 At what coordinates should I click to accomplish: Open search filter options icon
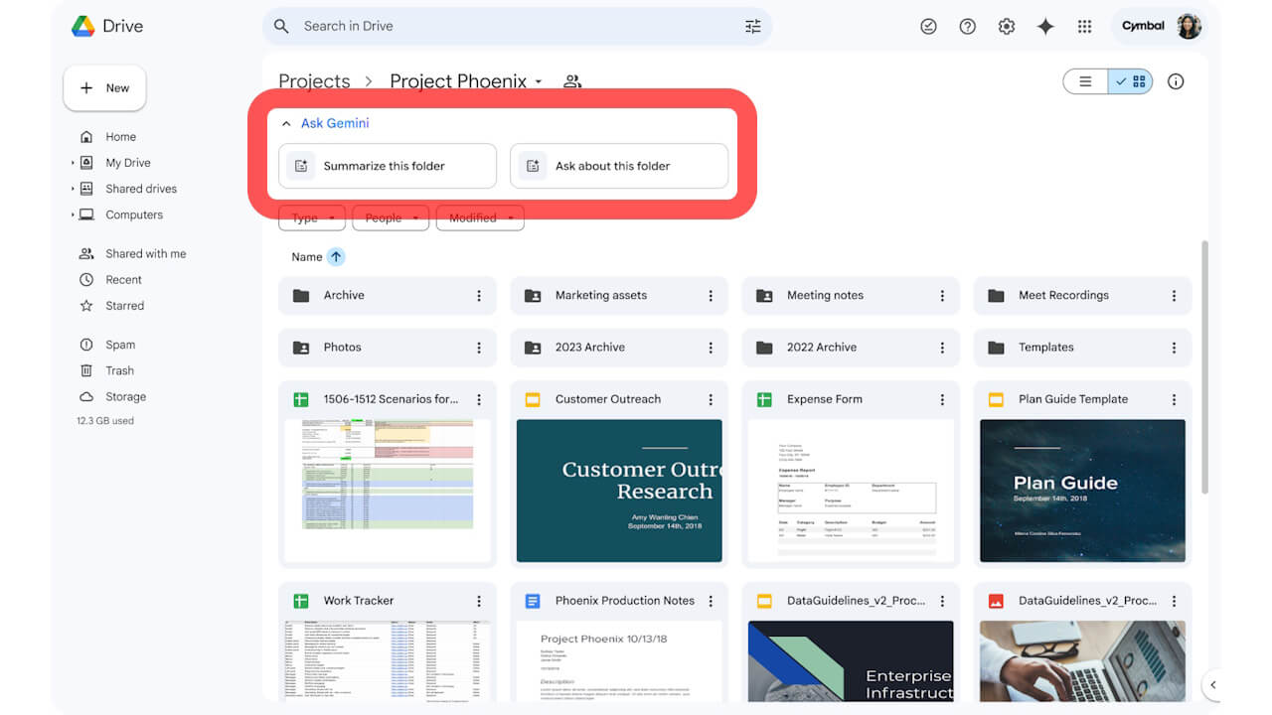point(752,27)
